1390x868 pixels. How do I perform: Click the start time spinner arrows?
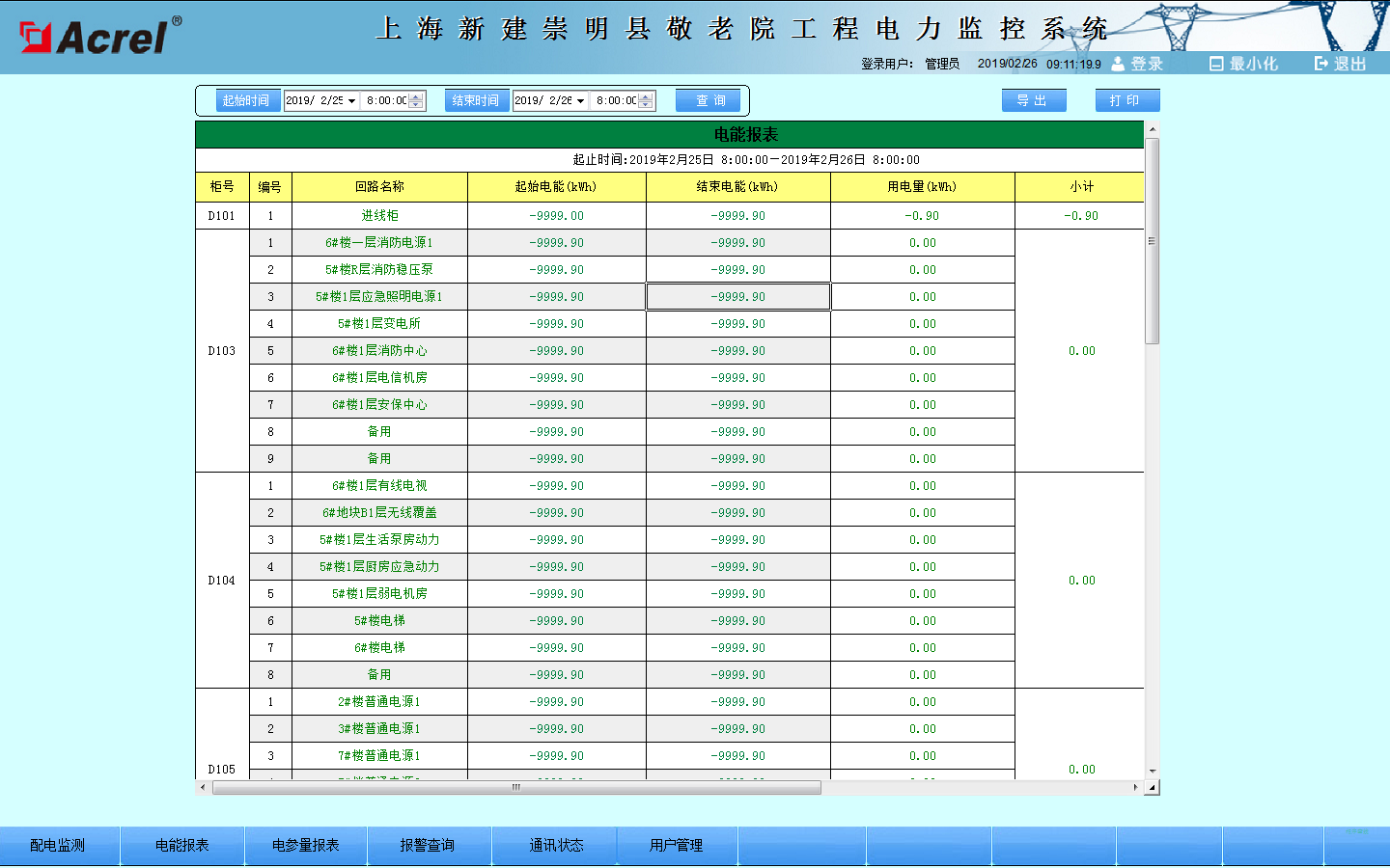[416, 101]
